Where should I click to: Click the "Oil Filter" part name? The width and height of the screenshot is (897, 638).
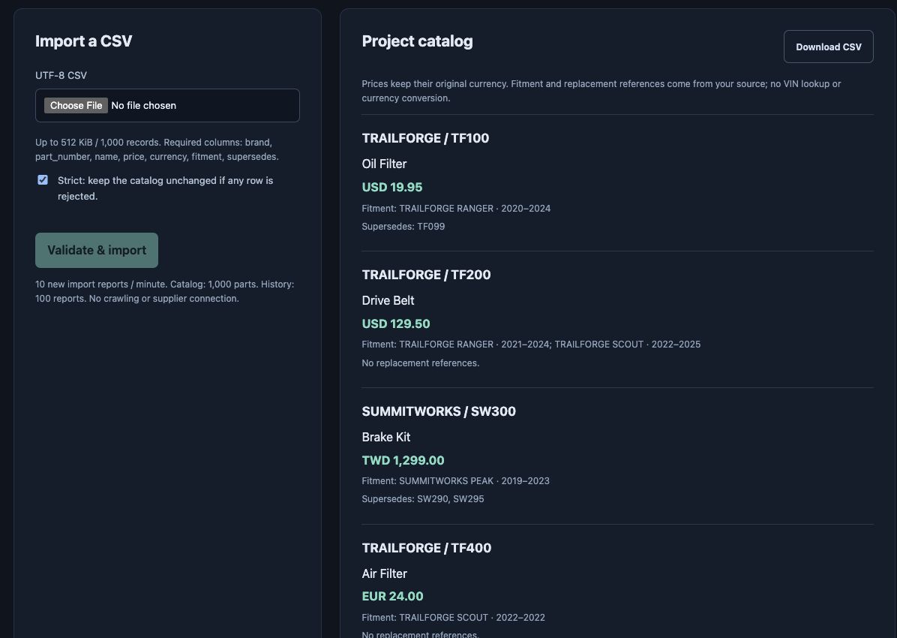click(x=385, y=164)
